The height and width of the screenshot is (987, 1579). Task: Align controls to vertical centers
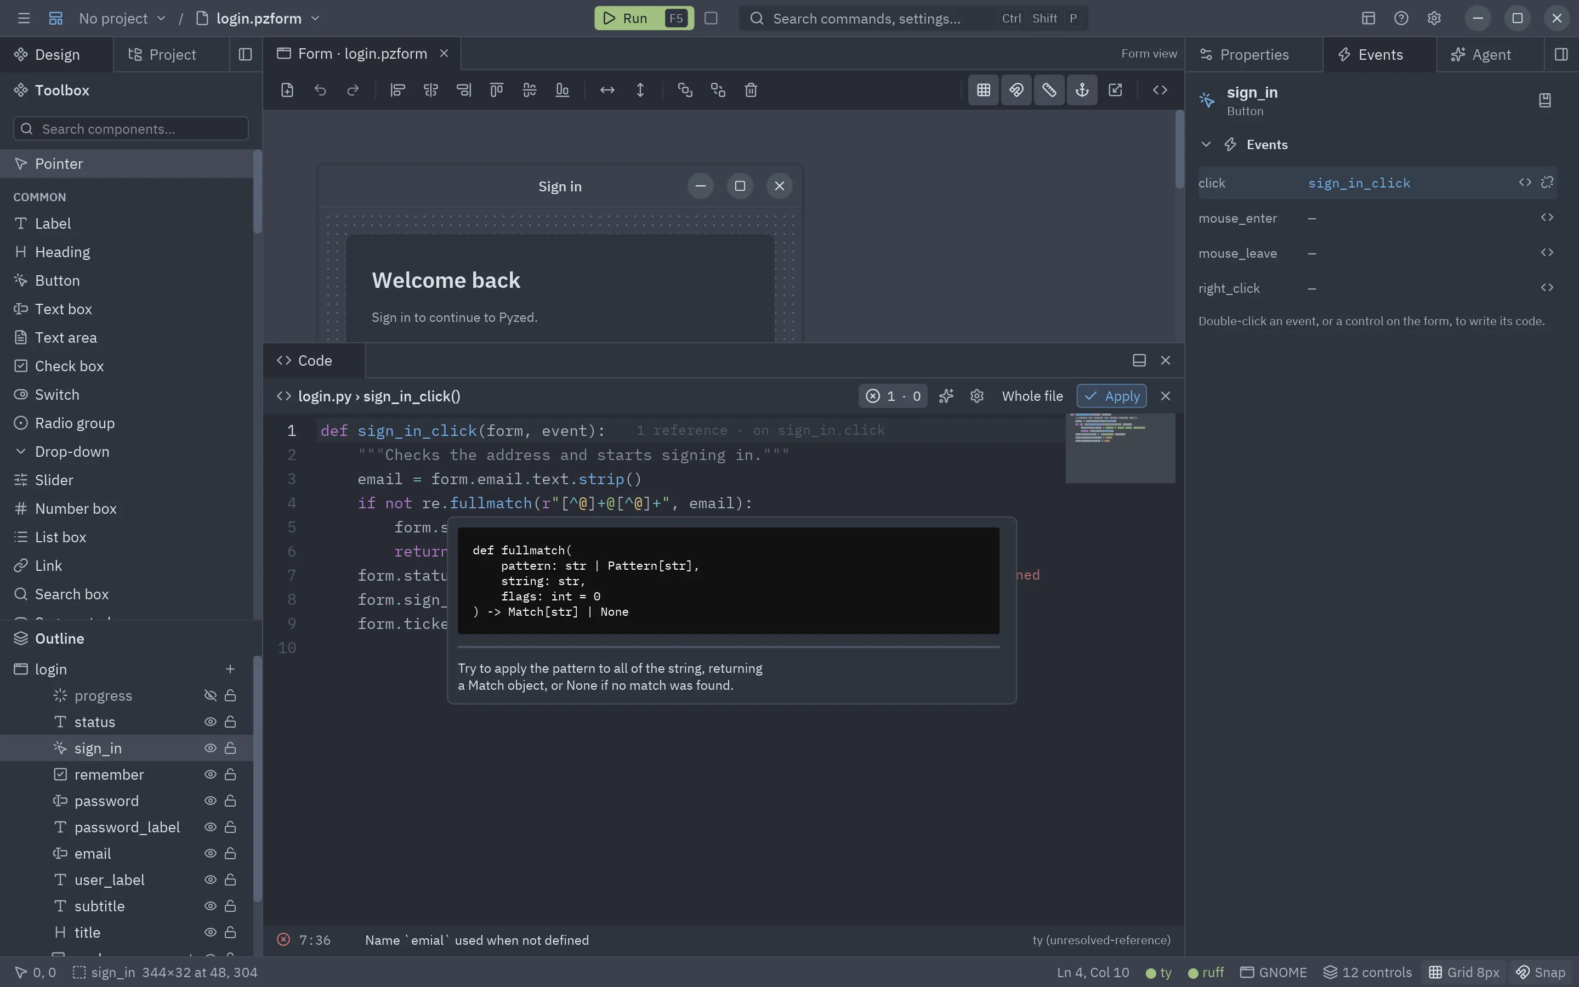529,90
